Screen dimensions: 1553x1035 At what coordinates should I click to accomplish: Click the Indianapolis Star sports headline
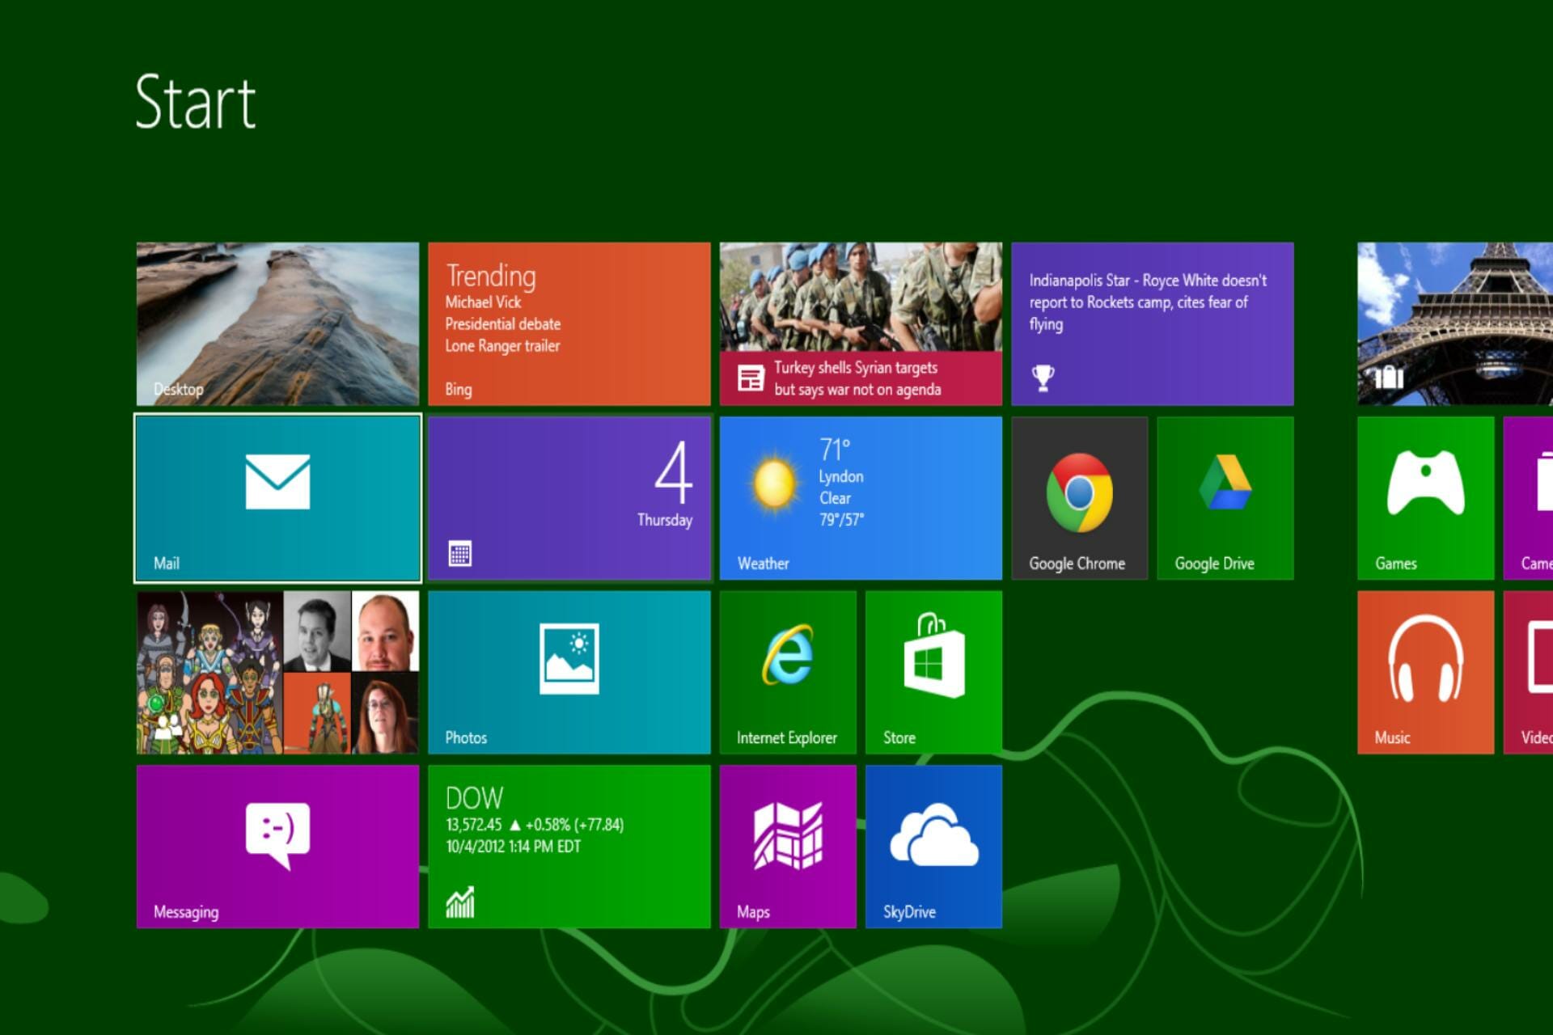1147,302
